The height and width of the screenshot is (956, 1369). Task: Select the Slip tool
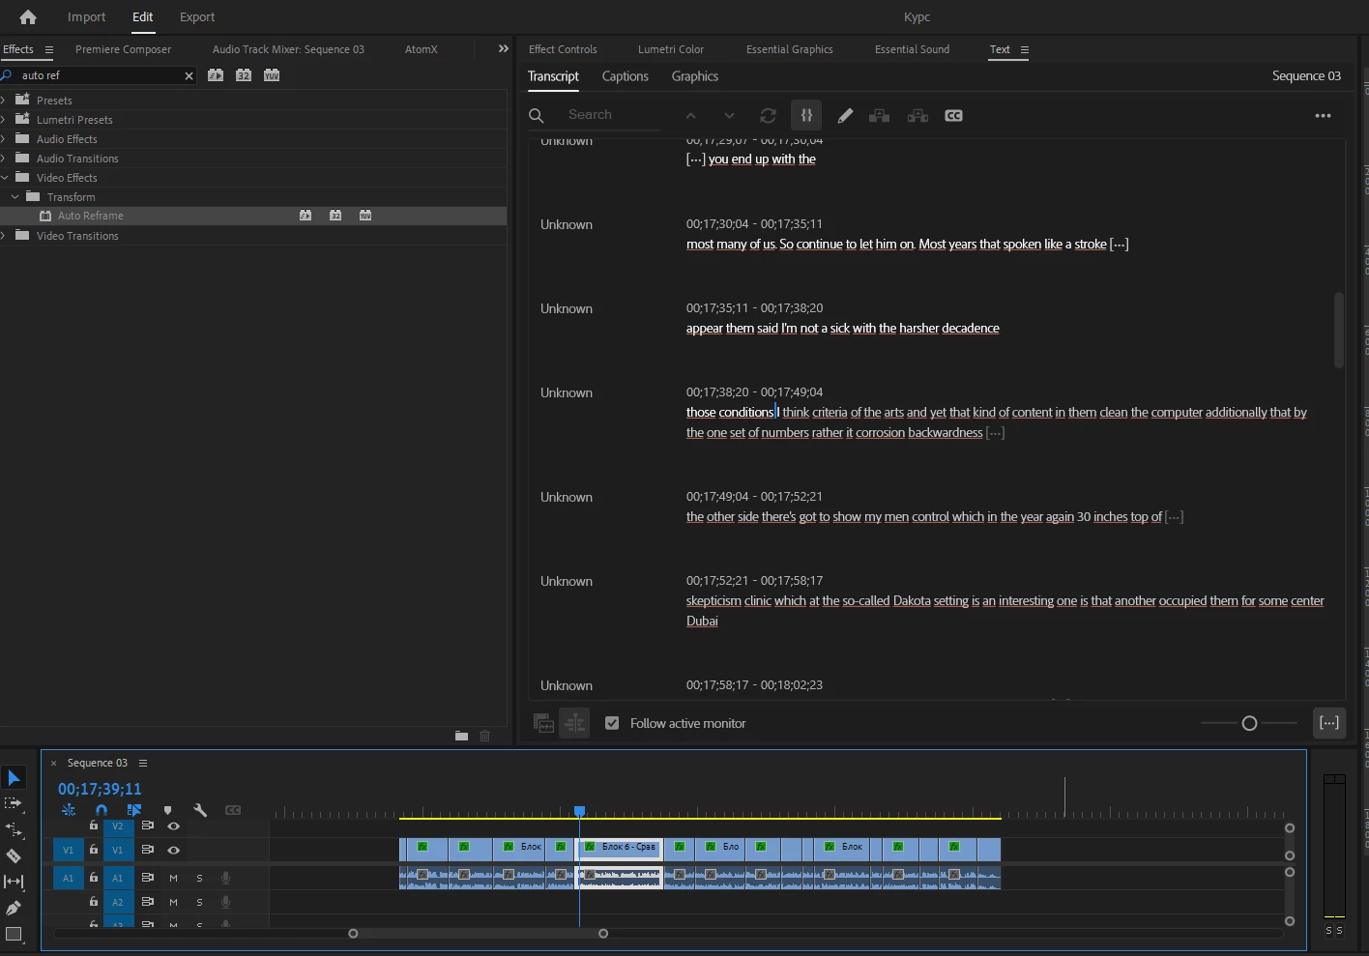(x=14, y=882)
